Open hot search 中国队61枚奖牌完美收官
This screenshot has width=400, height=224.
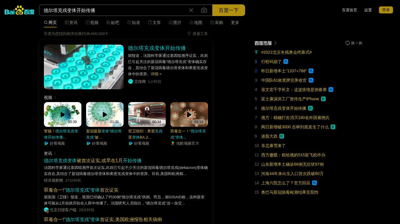coord(284,80)
